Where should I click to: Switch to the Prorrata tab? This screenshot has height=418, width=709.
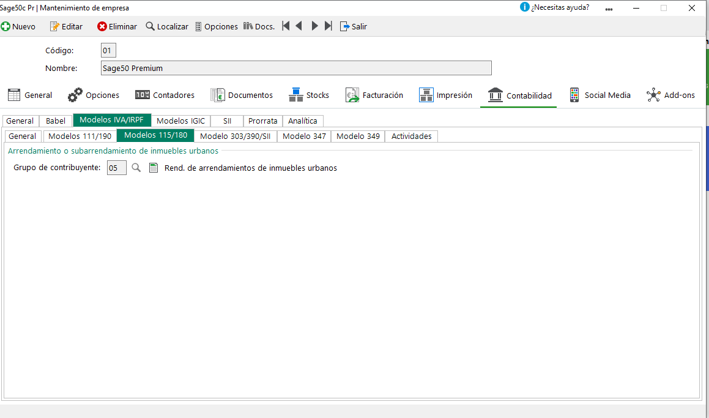coord(262,121)
